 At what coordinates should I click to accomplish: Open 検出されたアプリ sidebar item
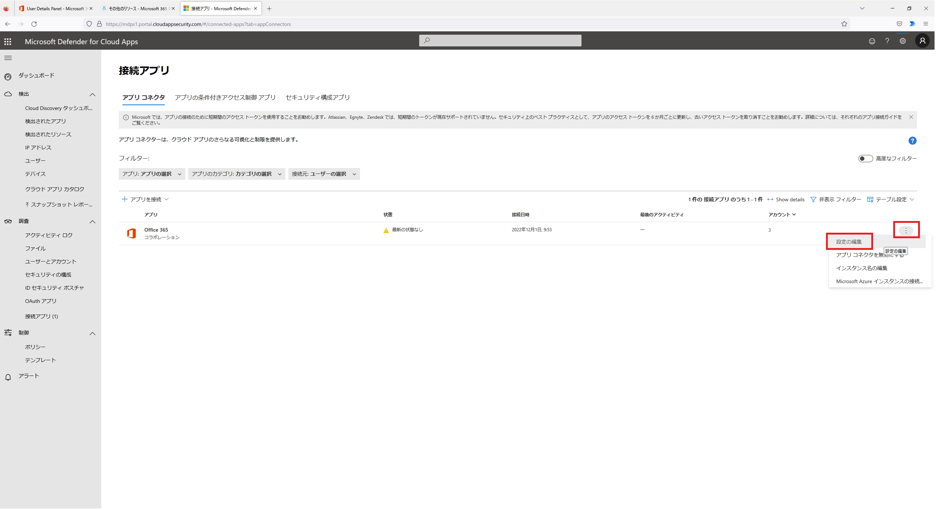click(46, 122)
